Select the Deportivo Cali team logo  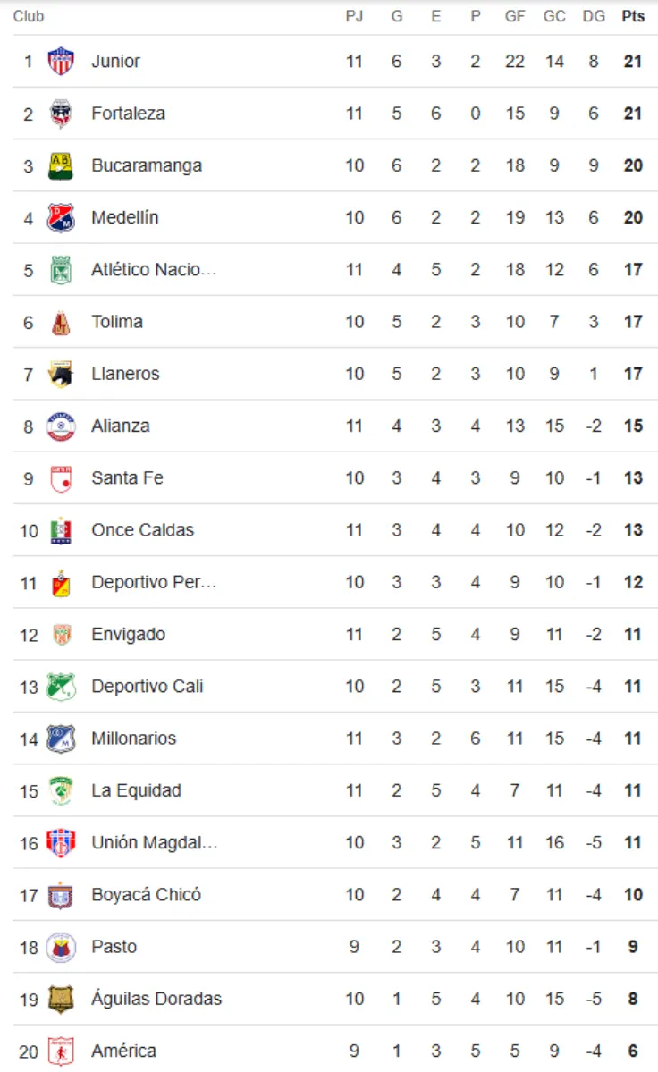click(x=61, y=687)
